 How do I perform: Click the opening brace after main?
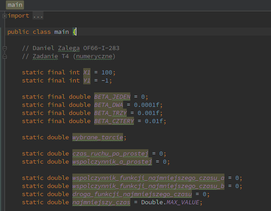74,32
